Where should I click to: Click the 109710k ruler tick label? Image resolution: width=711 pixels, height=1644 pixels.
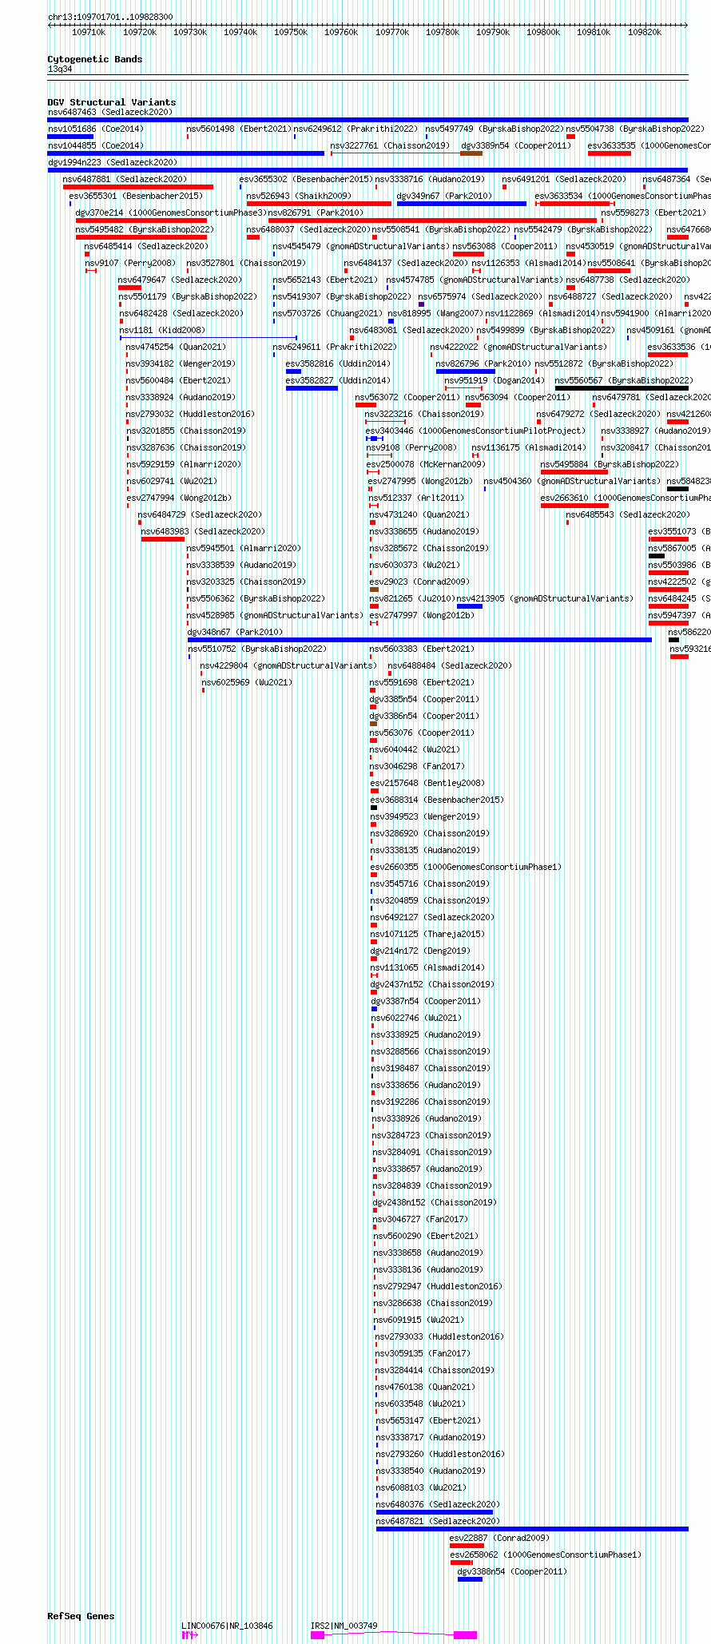click(x=89, y=32)
